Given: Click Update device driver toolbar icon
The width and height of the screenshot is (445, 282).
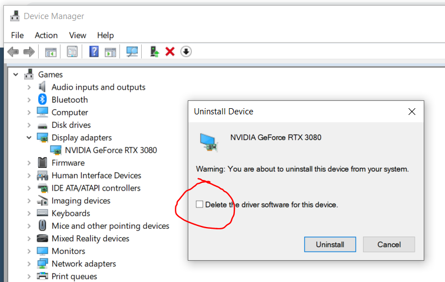Looking at the screenshot, I should pyautogui.click(x=154, y=52).
